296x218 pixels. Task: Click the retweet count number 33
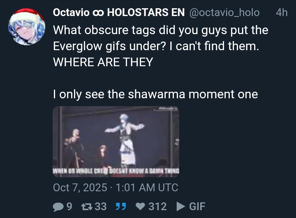tap(101, 206)
